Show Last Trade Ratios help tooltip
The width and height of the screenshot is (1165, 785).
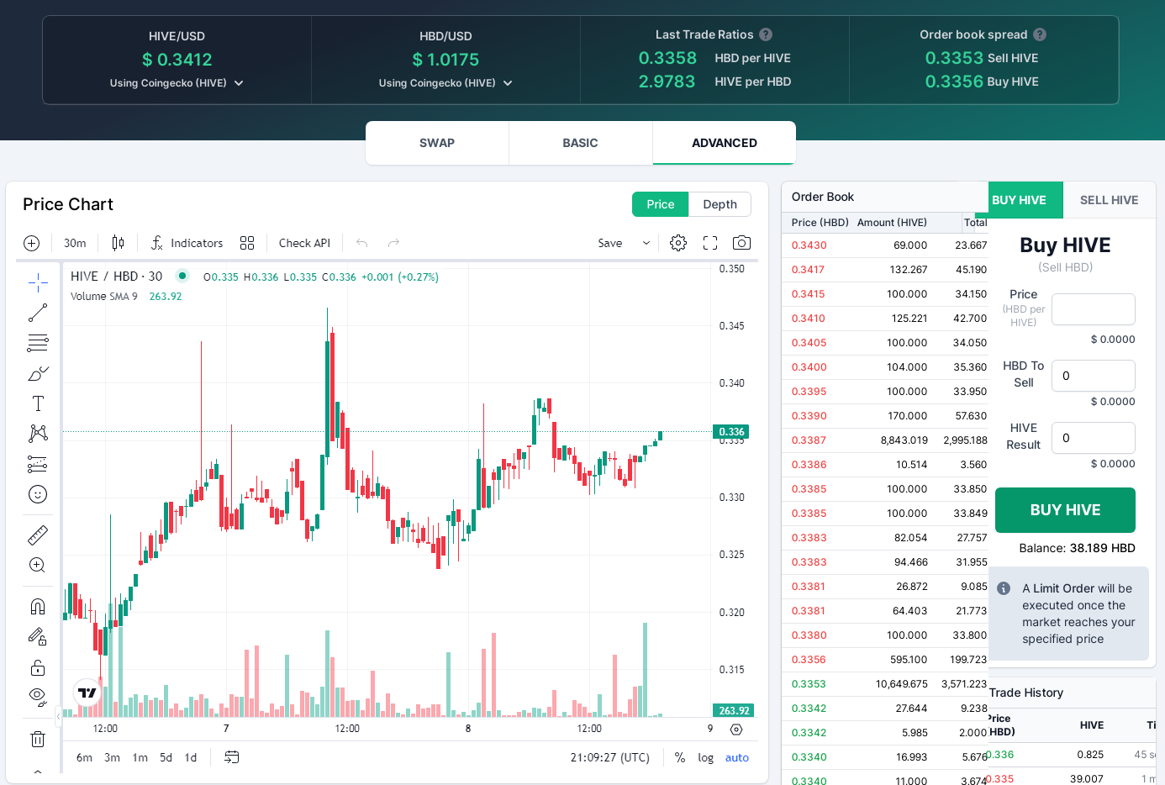pos(766,34)
